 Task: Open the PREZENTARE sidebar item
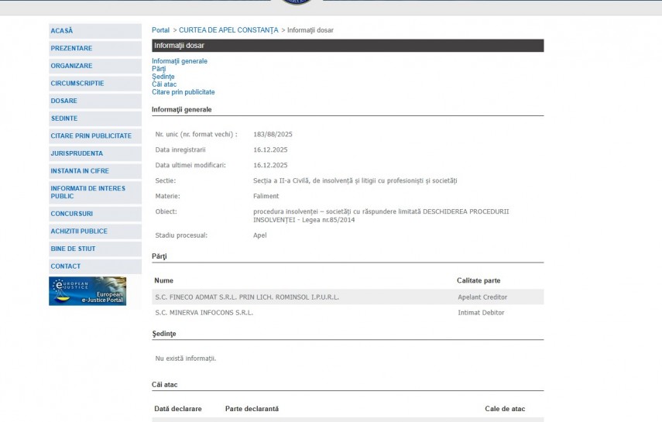click(x=71, y=48)
